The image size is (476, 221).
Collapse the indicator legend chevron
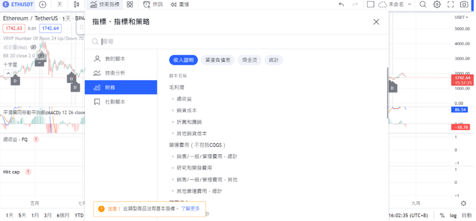click(x=8, y=73)
